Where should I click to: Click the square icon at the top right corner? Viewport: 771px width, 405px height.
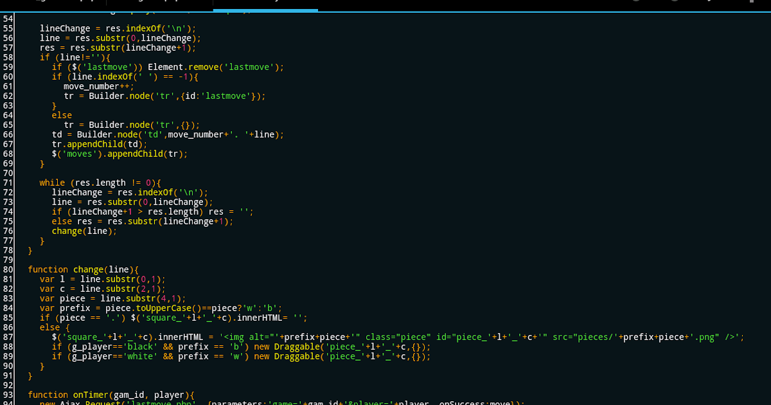pyautogui.click(x=752, y=3)
